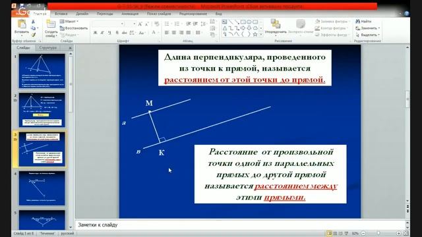Screen dimensions: 422x237
Task: Select the Format Painter brush icon
Action: click(34, 35)
